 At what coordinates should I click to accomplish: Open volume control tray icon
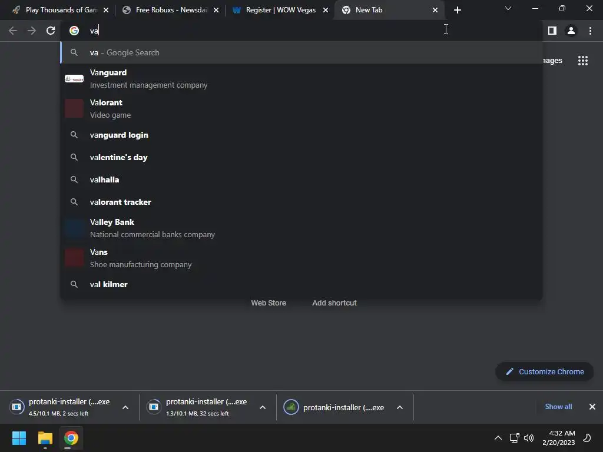[529, 438]
